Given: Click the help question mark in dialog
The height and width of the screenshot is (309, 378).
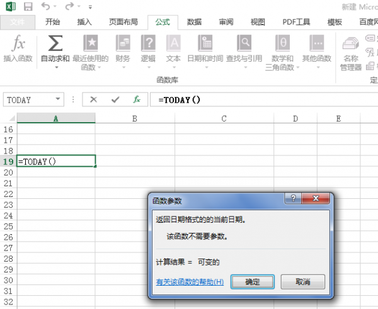Looking at the screenshot, I should [x=293, y=198].
